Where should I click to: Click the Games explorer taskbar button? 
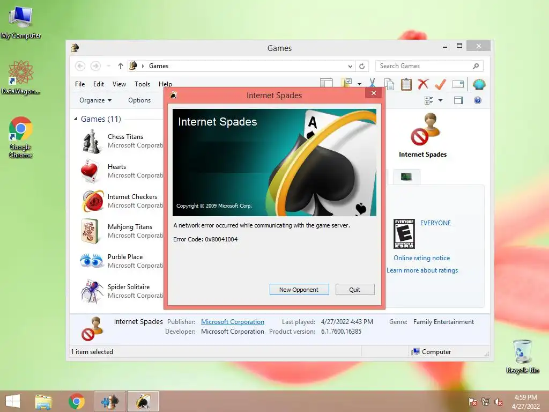point(109,401)
